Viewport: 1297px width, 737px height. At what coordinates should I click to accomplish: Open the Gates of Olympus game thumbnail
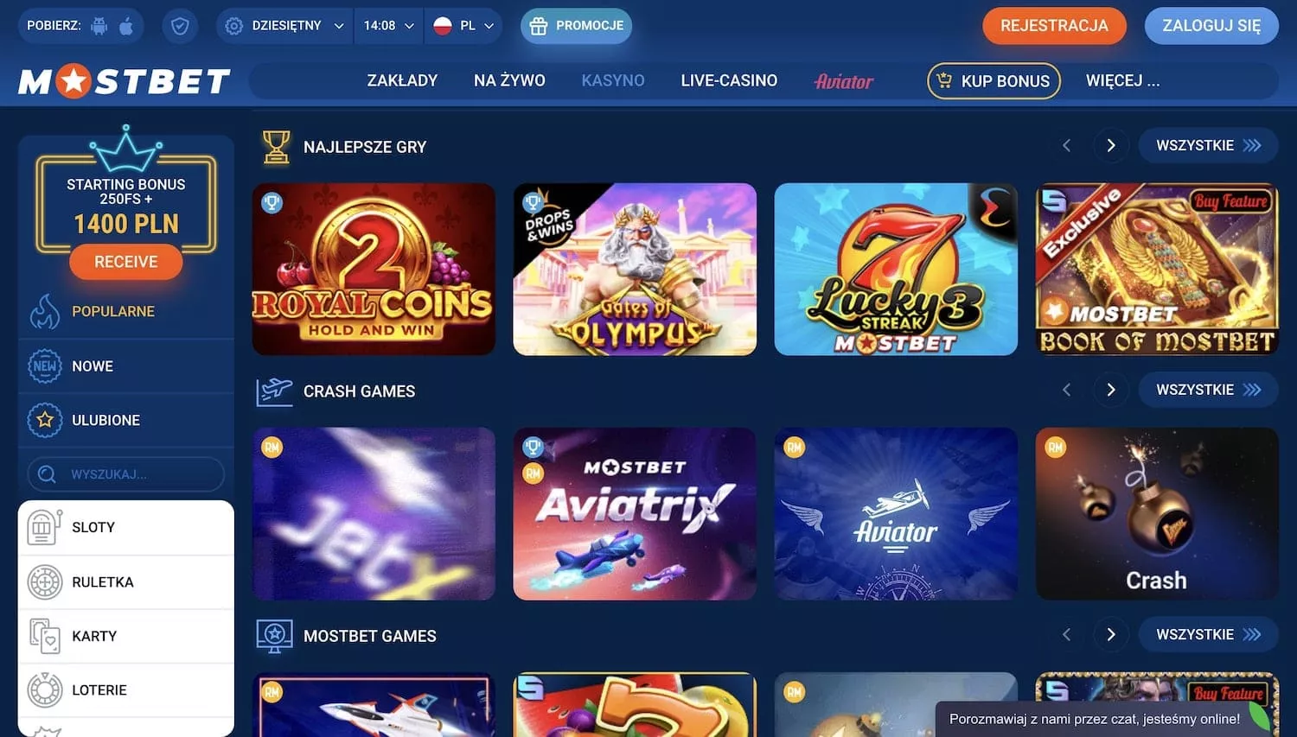pos(635,269)
